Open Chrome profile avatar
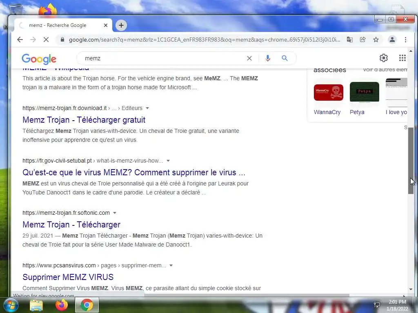418x313 pixels. [392, 40]
